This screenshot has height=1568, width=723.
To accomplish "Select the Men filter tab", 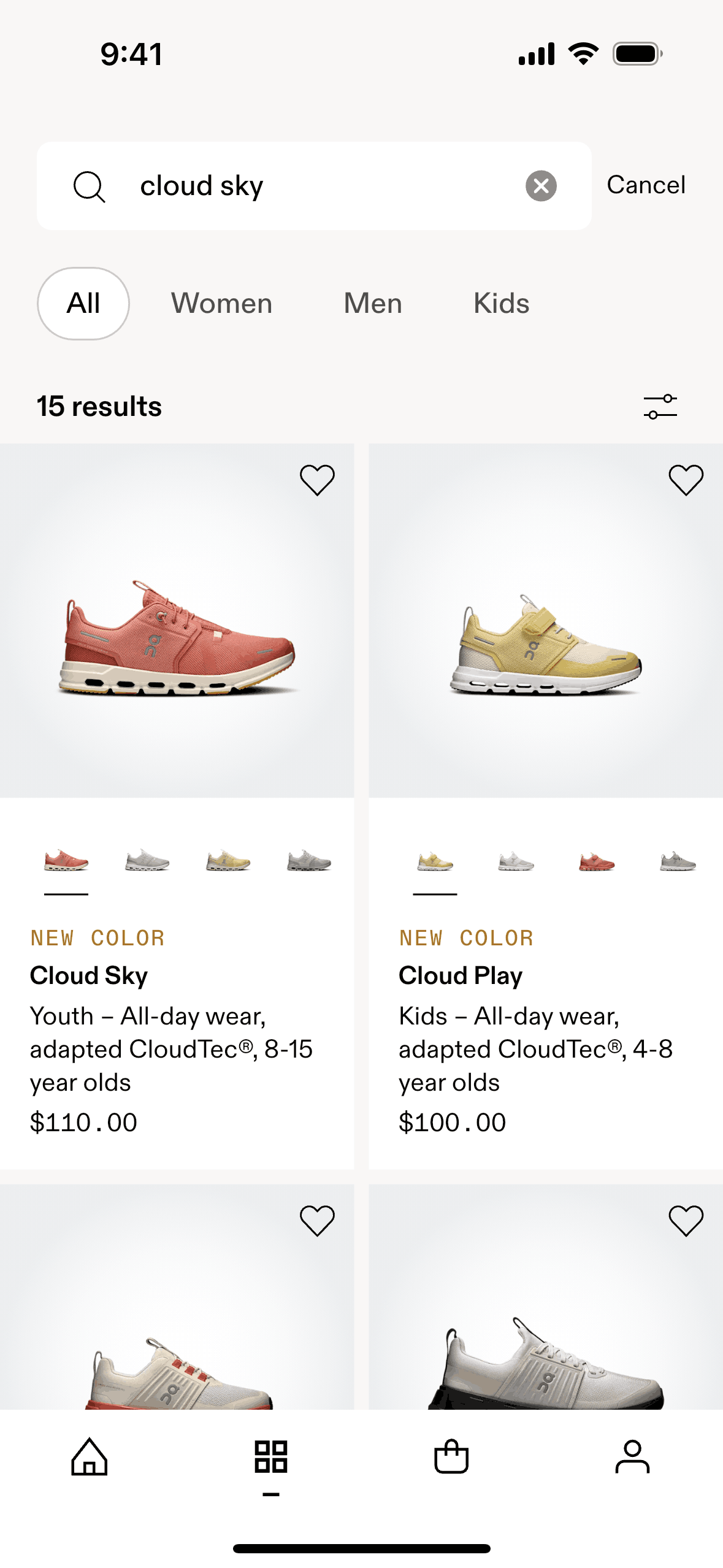I will pyautogui.click(x=373, y=304).
